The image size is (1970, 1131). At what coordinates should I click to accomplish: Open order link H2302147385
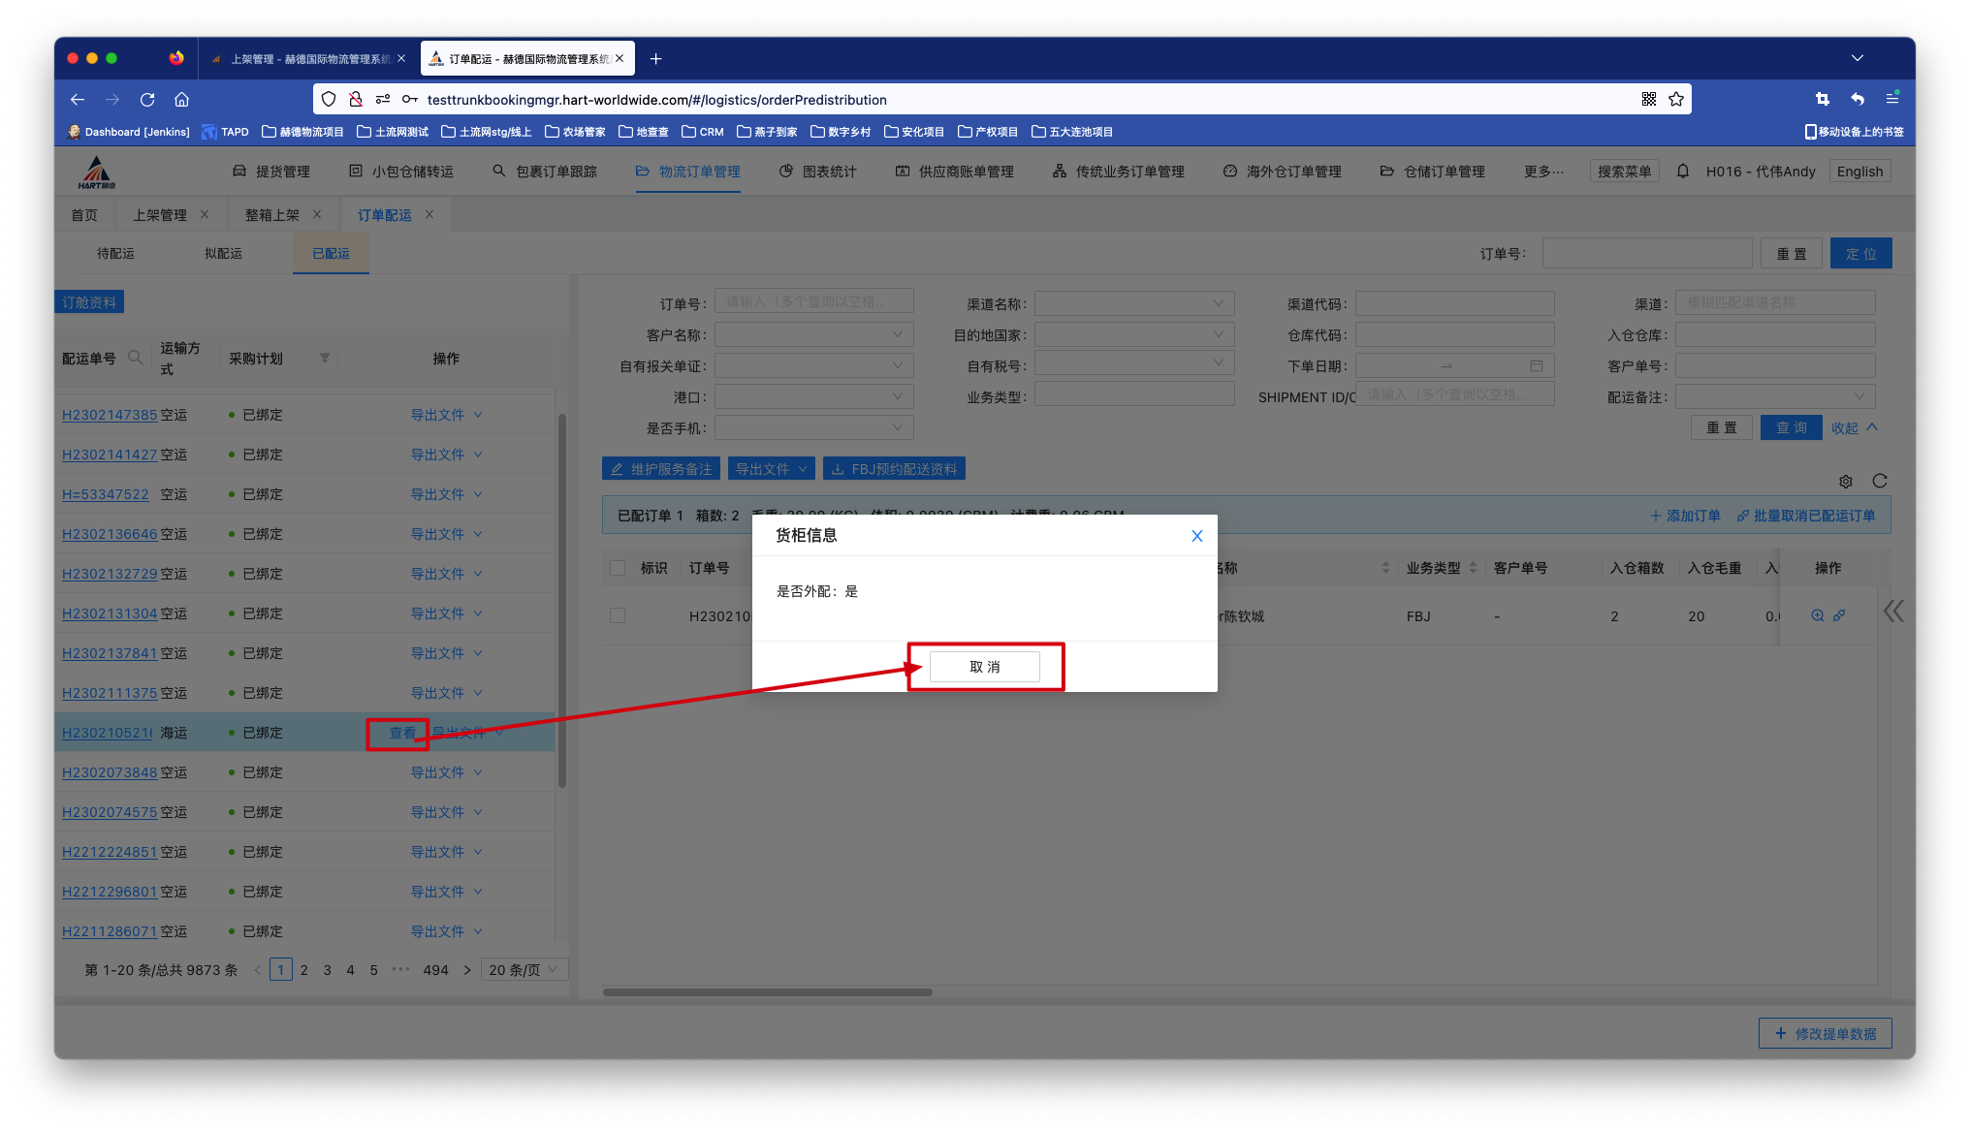pyautogui.click(x=110, y=415)
